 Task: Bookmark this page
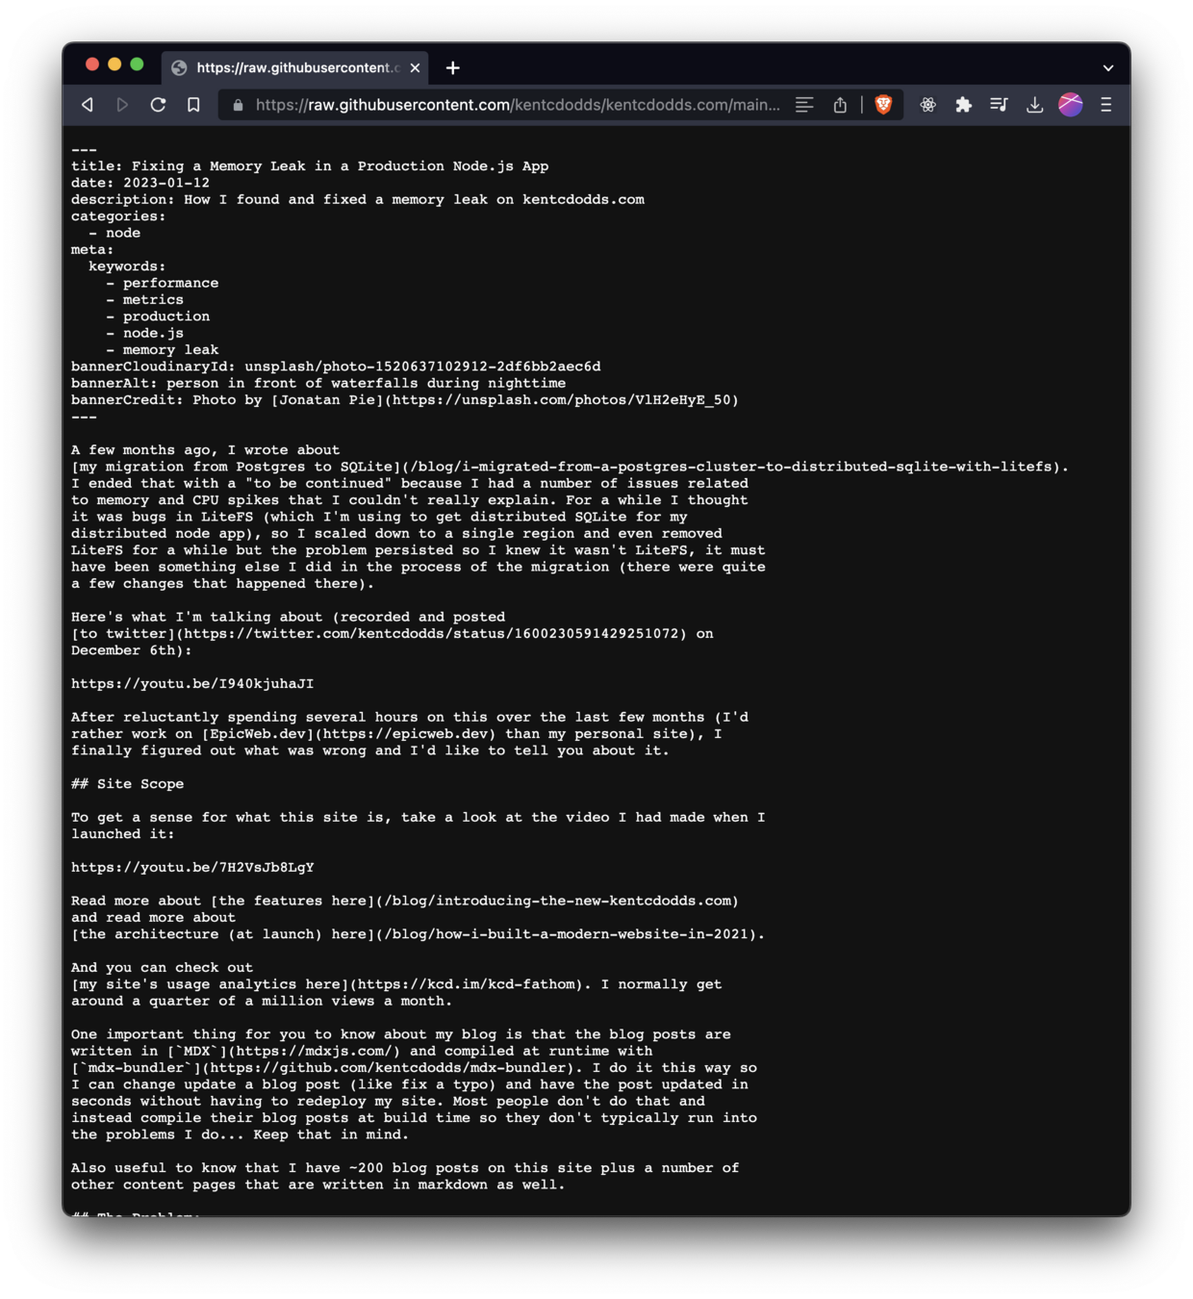click(x=193, y=105)
